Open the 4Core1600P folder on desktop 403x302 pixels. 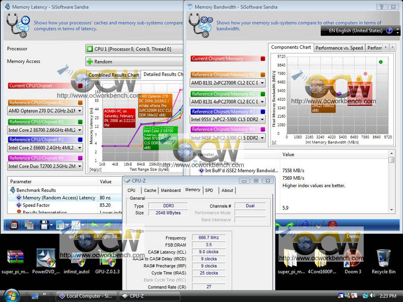point(322,261)
